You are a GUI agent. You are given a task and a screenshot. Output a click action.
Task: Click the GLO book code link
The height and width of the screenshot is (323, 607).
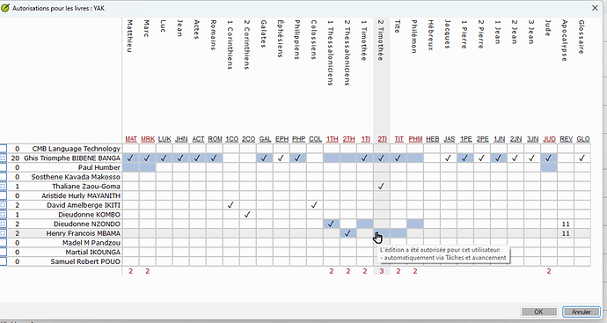click(582, 139)
